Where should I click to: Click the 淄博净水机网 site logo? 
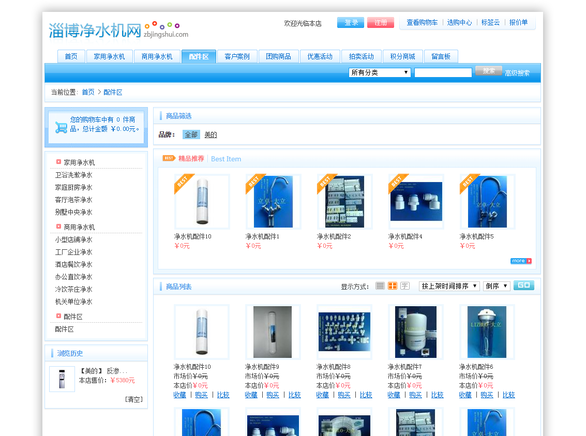118,30
